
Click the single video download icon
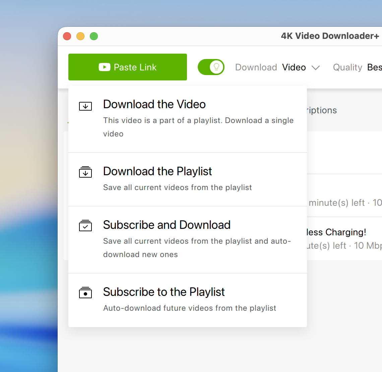click(x=85, y=106)
